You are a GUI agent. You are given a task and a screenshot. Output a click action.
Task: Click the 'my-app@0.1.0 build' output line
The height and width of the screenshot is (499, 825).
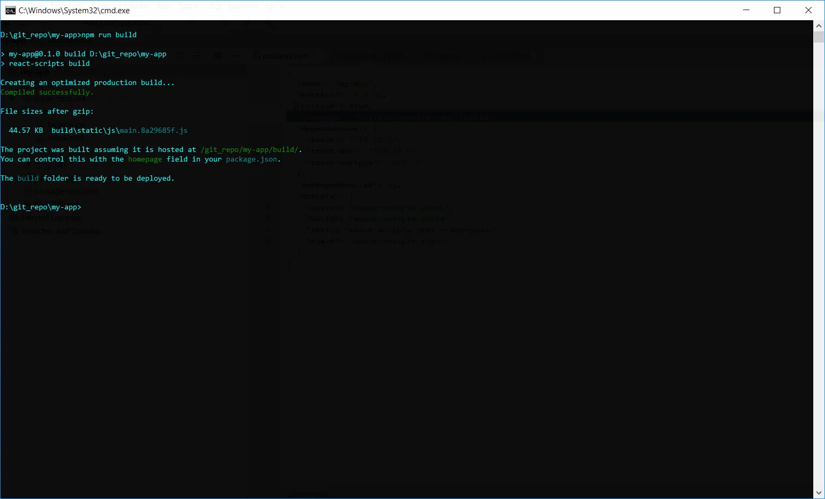point(84,54)
